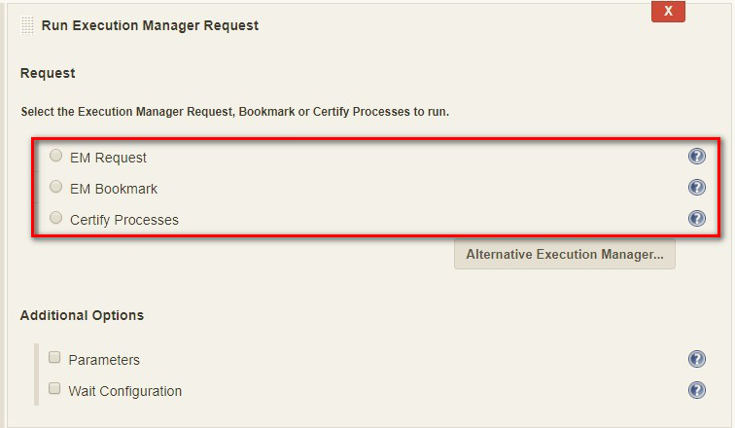Open help for Parameters option
Image resolution: width=735 pixels, height=428 pixels.
pyautogui.click(x=696, y=359)
